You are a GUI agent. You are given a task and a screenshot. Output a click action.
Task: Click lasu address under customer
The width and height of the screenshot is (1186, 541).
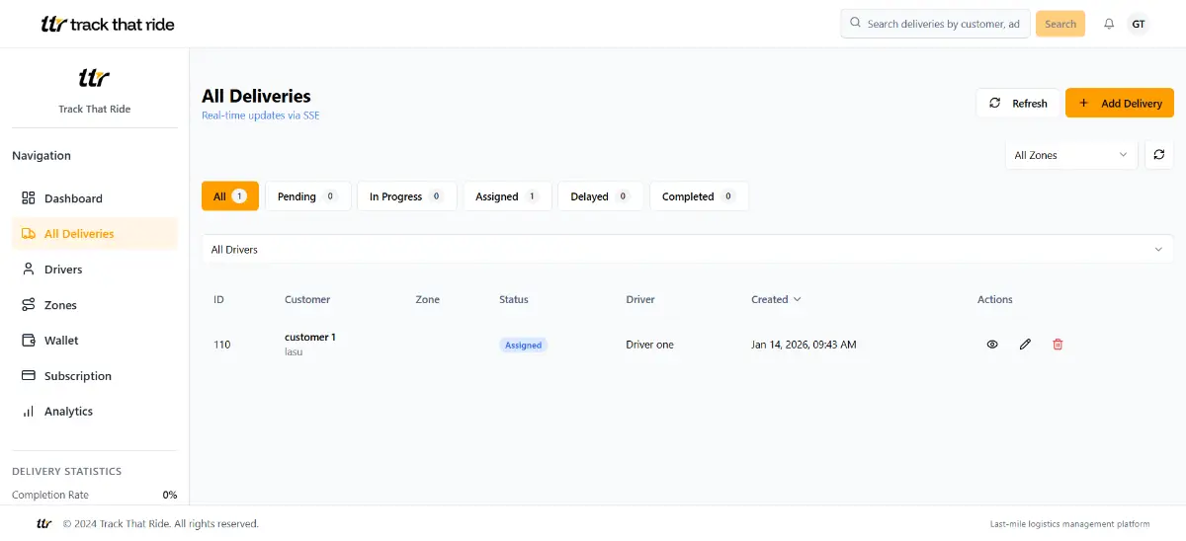[294, 351]
